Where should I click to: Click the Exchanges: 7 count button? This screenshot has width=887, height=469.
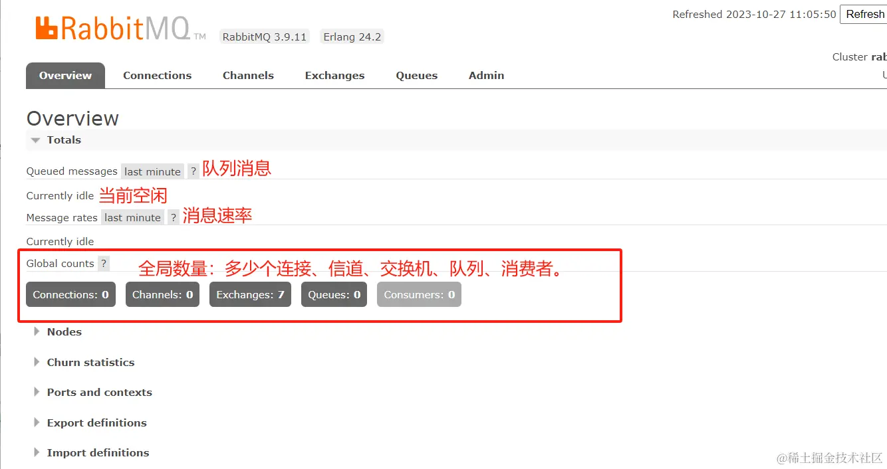250,294
